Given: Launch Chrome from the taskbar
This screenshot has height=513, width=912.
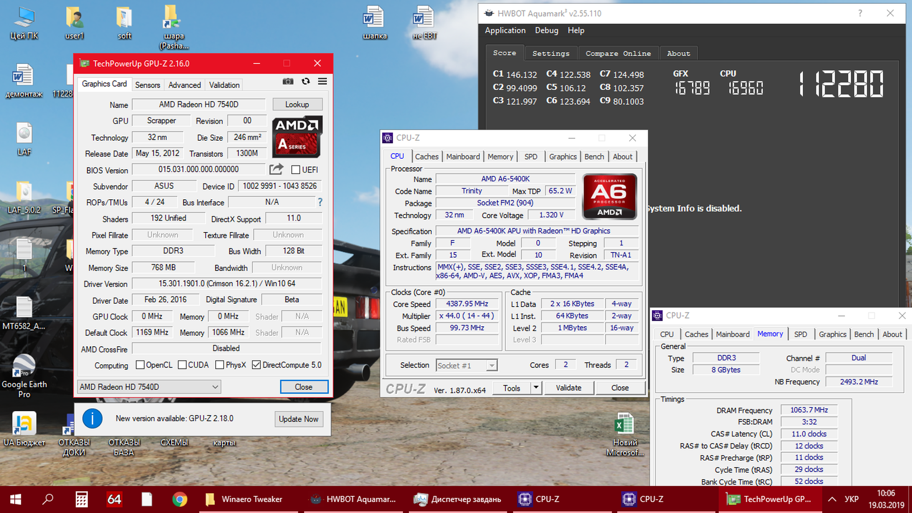Looking at the screenshot, I should pos(179,499).
